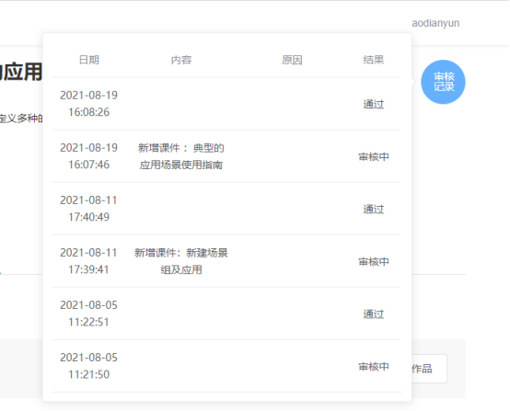Viewport: 510px width, 411px height.
Task: Click 审核中 status of the 17:39:41 record
Action: tap(374, 262)
